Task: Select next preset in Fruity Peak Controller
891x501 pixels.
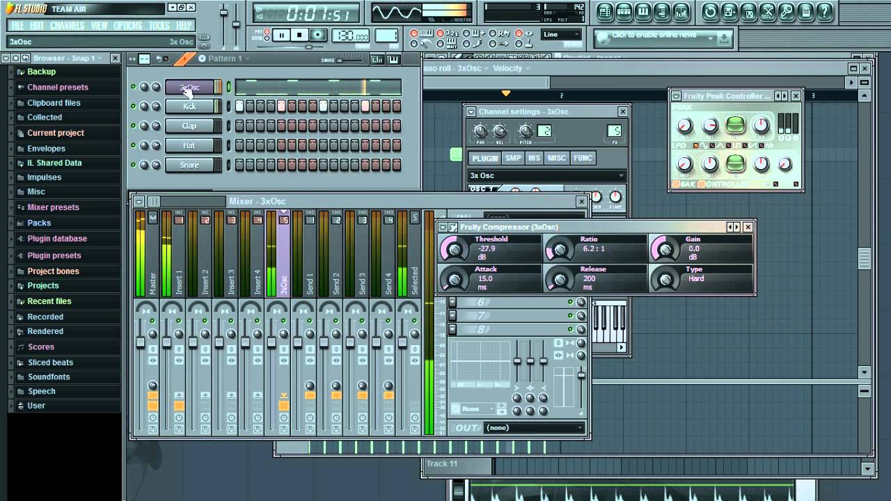Action: coord(784,96)
